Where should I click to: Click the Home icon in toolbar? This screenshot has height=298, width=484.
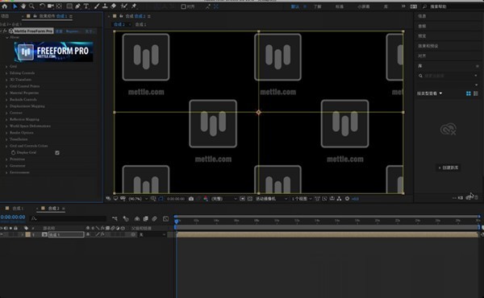(4, 6)
